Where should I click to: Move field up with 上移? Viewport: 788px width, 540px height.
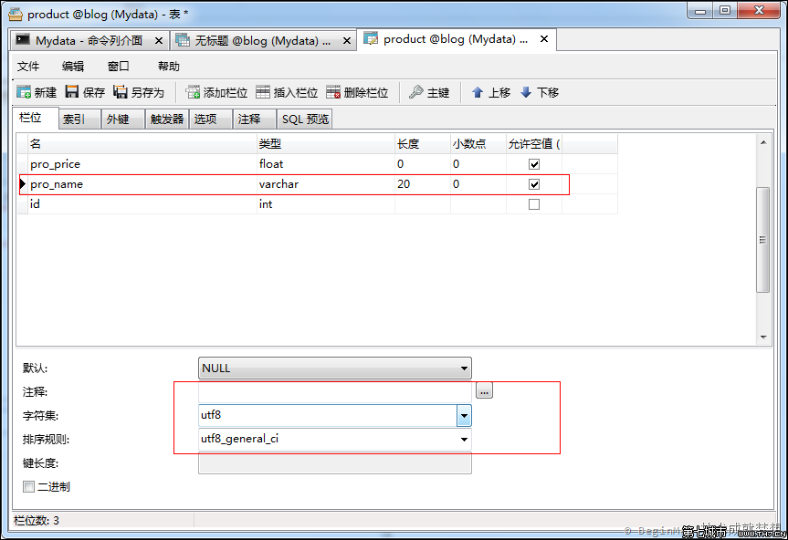click(x=491, y=92)
